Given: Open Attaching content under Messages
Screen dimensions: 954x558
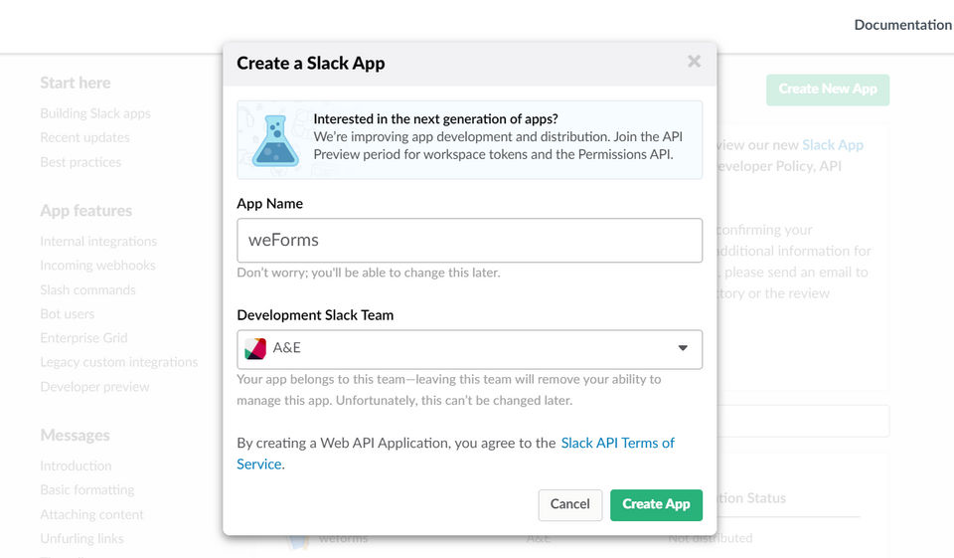Looking at the screenshot, I should point(91,515).
